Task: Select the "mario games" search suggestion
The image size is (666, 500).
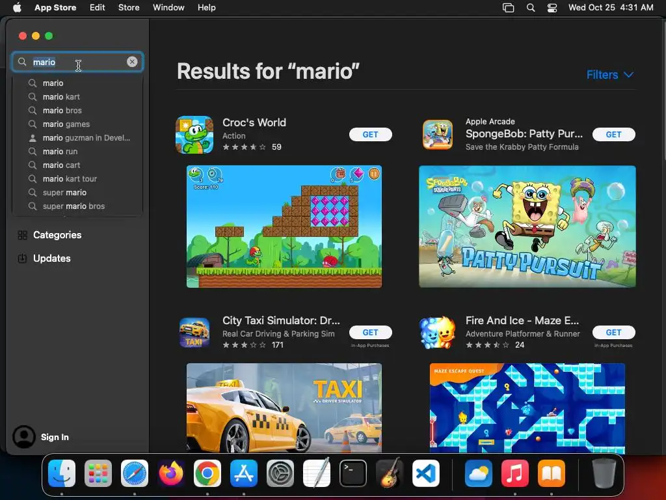Action: [x=77, y=124]
